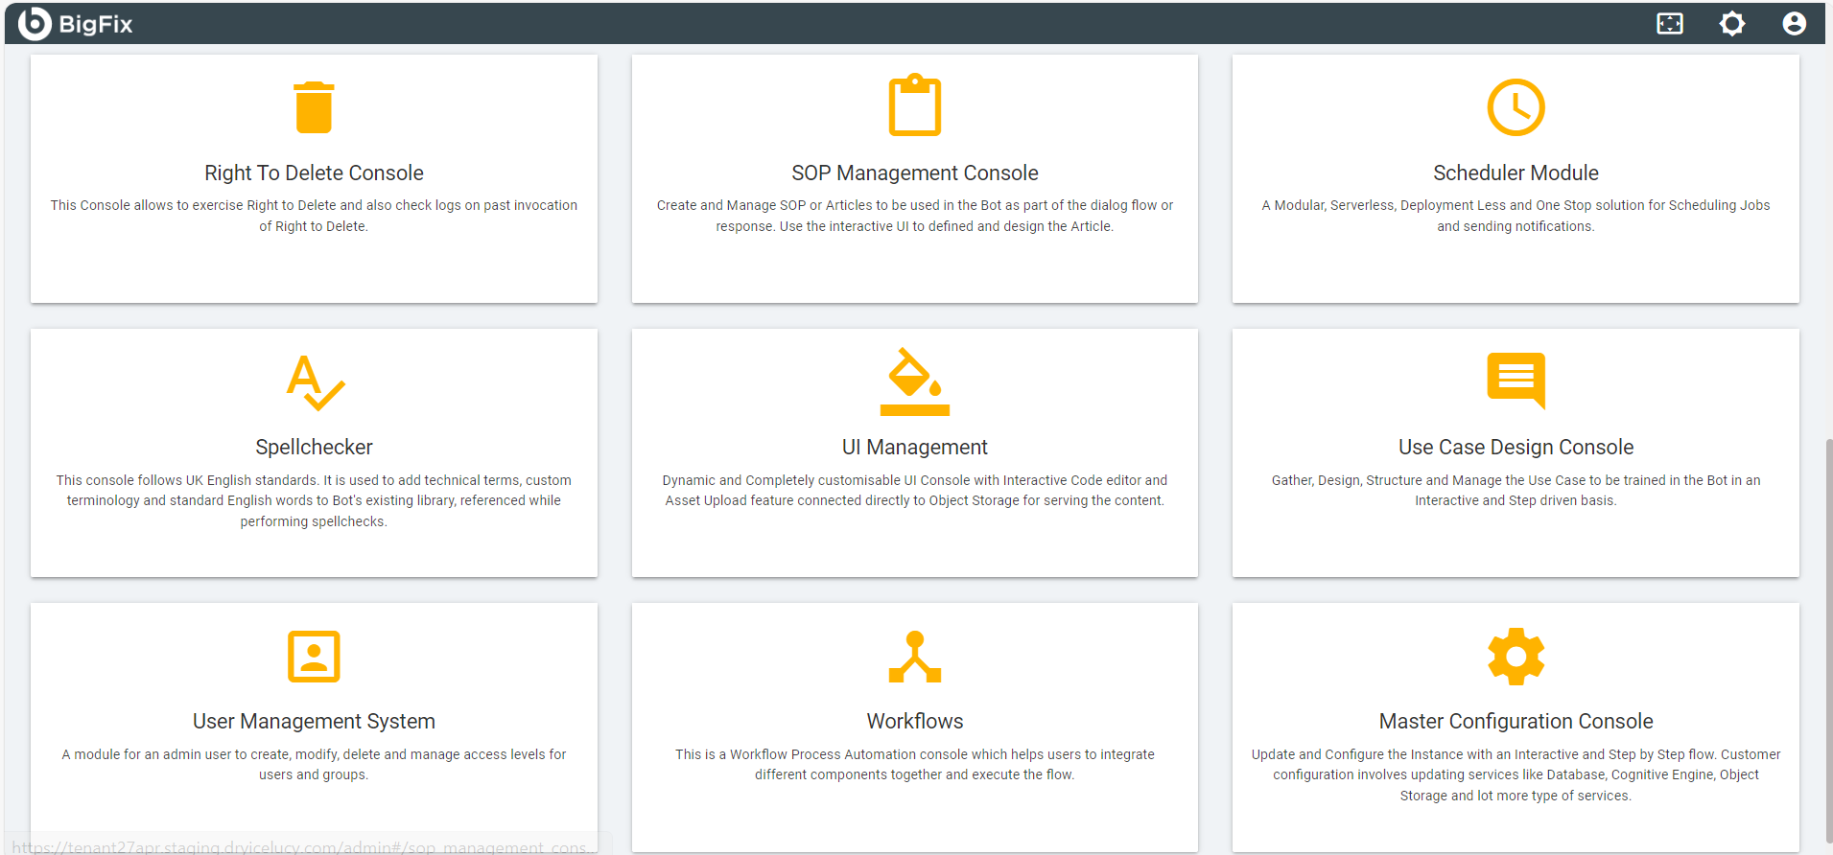Open the user account profile icon
The image size is (1833, 855).
click(x=1794, y=23)
